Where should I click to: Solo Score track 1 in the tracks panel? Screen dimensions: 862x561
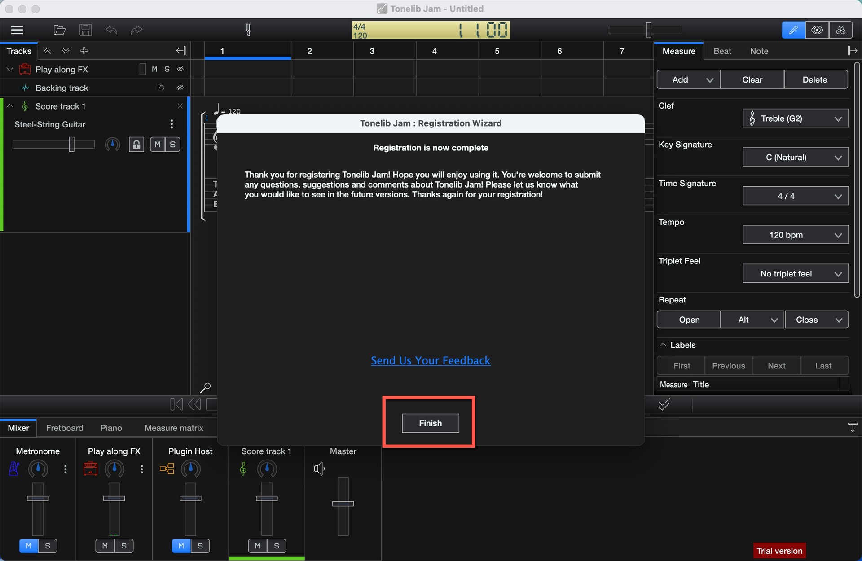point(173,144)
